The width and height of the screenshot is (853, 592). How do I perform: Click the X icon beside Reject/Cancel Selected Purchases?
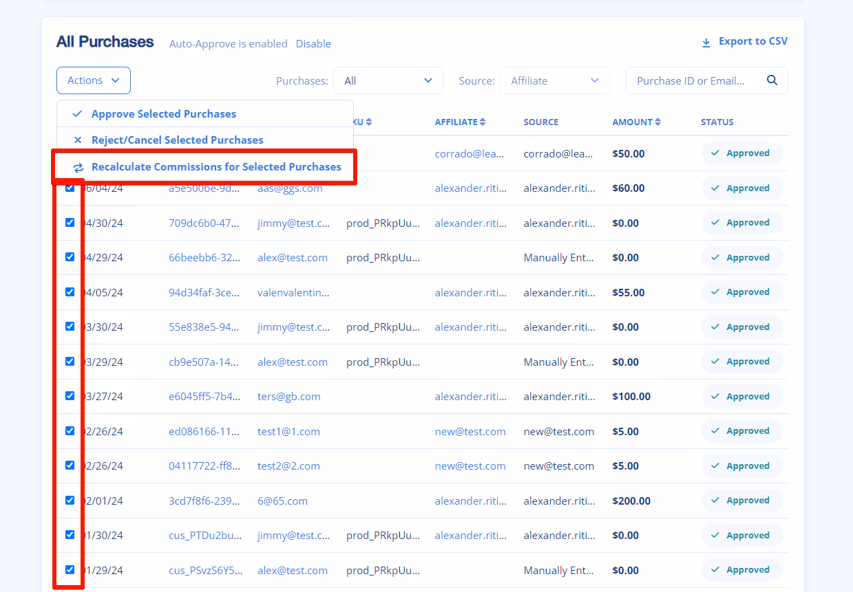77,140
